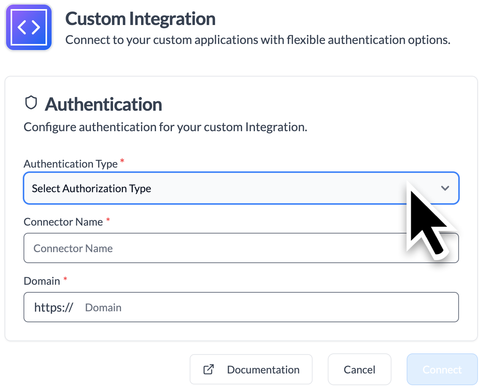Click the red asterisk beside Authentication Type
Viewport: 481px width, 389px height.
click(122, 161)
